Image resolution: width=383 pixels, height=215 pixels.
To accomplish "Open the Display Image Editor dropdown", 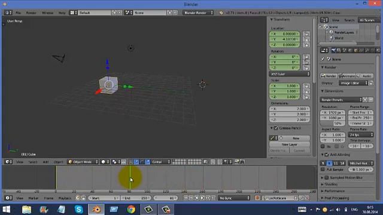I will (x=354, y=83).
